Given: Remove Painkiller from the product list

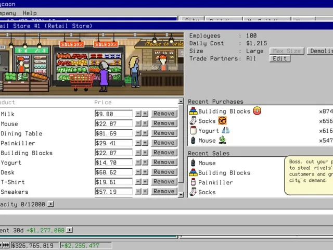Looking at the screenshot, I should pyautogui.click(x=164, y=143).
